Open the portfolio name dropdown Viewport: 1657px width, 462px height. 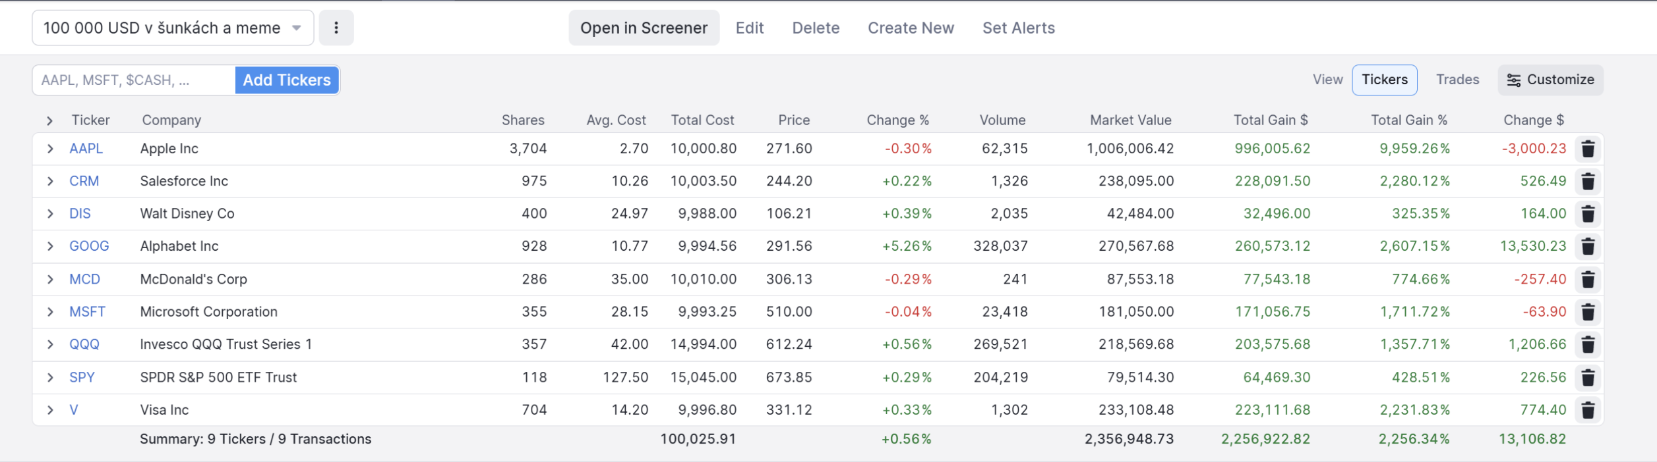point(173,28)
